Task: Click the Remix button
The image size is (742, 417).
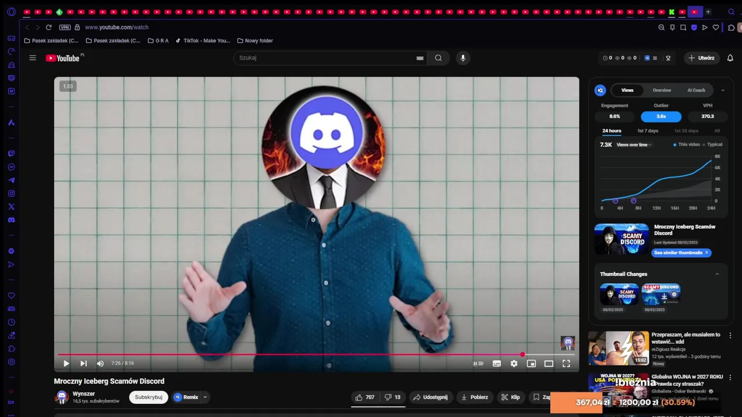Action: pyautogui.click(x=186, y=397)
